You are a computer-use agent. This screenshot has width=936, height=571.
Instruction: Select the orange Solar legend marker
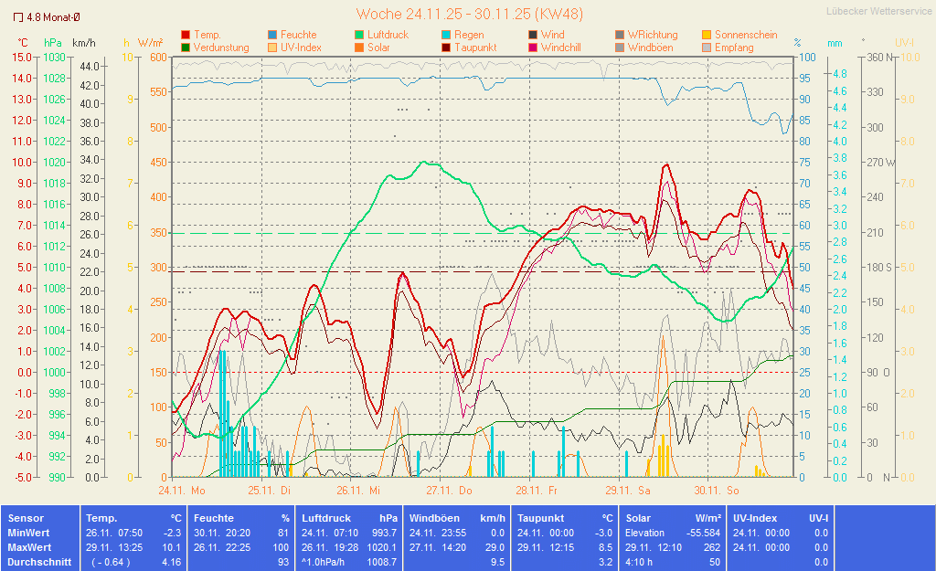tap(359, 48)
